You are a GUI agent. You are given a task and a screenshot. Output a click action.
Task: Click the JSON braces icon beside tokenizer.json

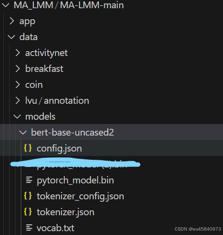coord(28,212)
